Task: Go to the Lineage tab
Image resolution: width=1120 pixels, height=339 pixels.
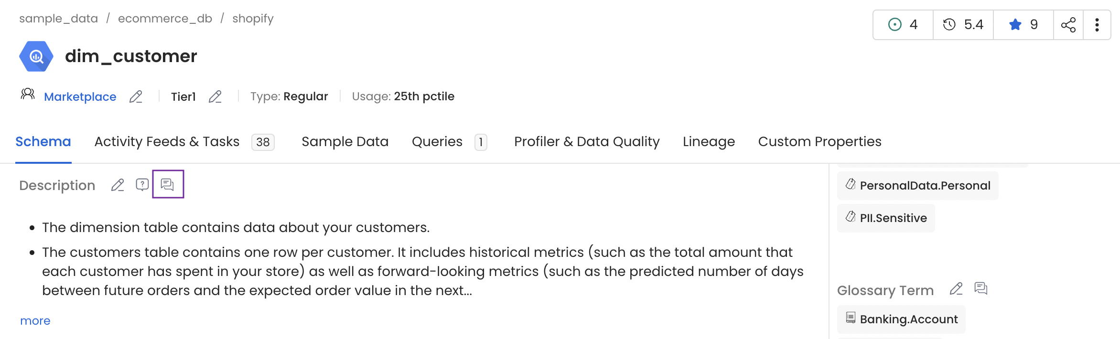Action: click(709, 142)
